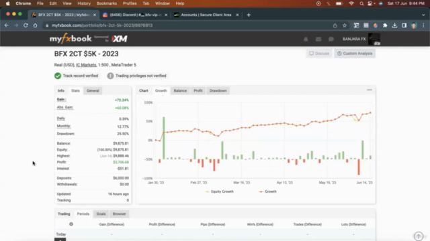Image resolution: width=430 pixels, height=241 pixels.
Task: Toggle Equity Growth legend series
Action: tap(220, 191)
